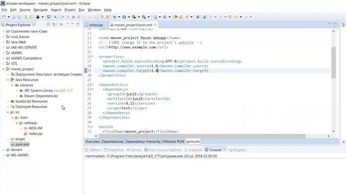Switch to the Effective POM tab

[x=173, y=141]
